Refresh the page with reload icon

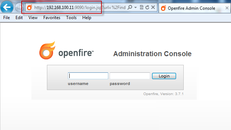coord(147,7)
